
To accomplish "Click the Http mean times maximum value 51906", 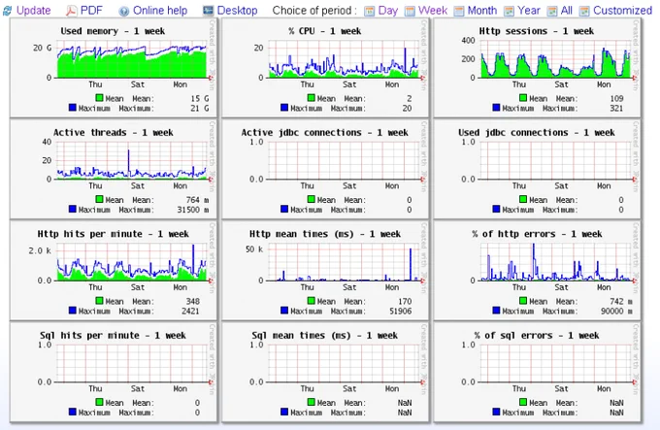I will (x=400, y=312).
